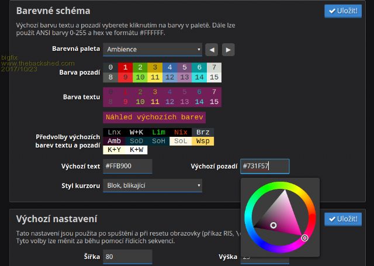
Task: Click the Šířka width input field
Action: pyautogui.click(x=127, y=257)
